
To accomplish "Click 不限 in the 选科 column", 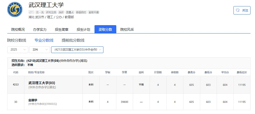I will coord(141,85).
